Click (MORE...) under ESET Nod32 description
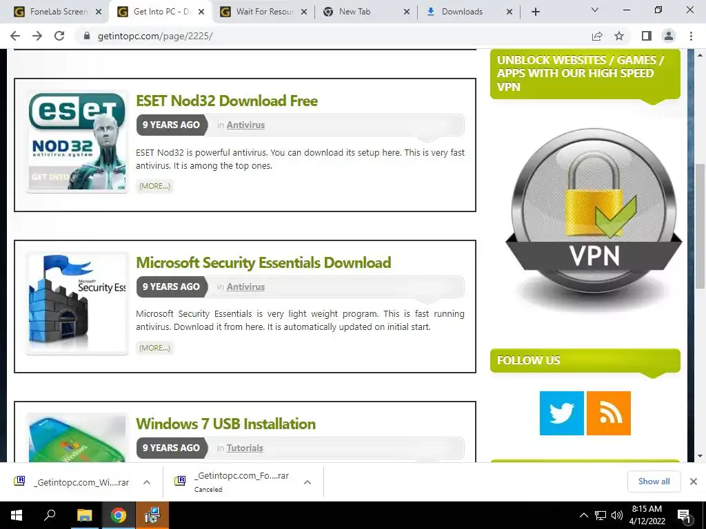Screen dimensions: 706x529 pos(154,186)
